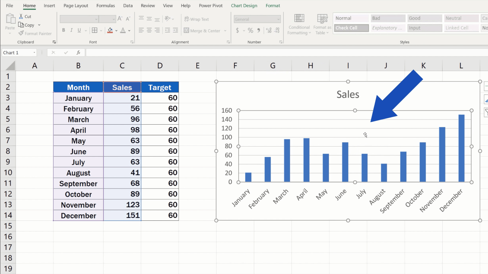Click the Comma Style icon

[x=258, y=30]
